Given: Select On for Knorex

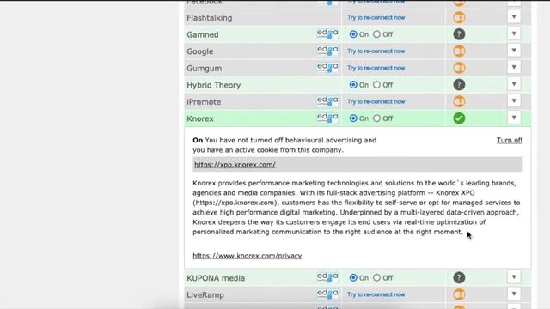Looking at the screenshot, I should [x=353, y=118].
